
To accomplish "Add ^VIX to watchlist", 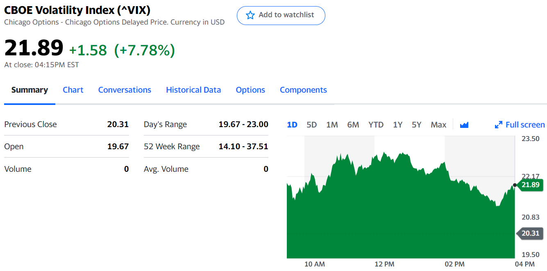I will (x=281, y=15).
